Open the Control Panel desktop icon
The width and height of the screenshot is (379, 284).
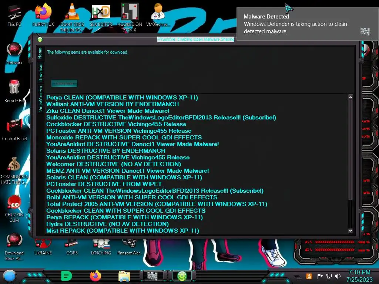pyautogui.click(x=14, y=129)
